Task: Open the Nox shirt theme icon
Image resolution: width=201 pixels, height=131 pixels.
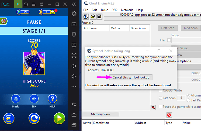Action: (x=26, y=4)
